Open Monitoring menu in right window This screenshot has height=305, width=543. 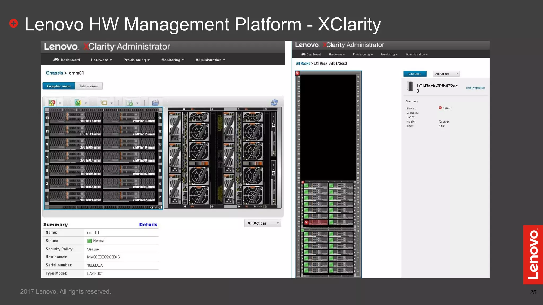tap(389, 54)
